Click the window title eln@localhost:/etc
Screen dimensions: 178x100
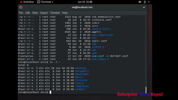(82, 7)
